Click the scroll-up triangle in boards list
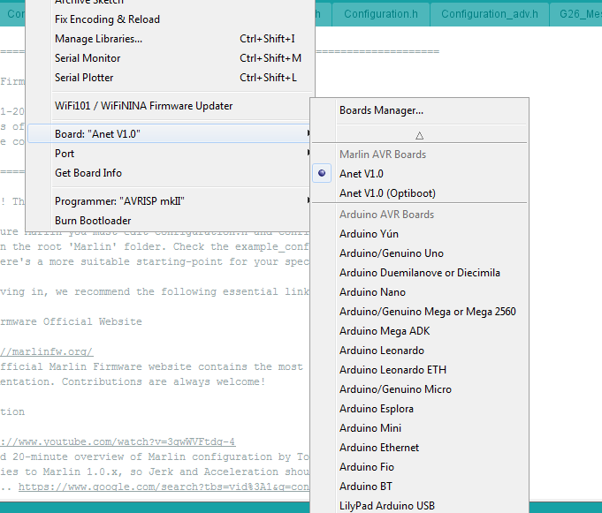Screen dimensions: 602x513 [419, 135]
